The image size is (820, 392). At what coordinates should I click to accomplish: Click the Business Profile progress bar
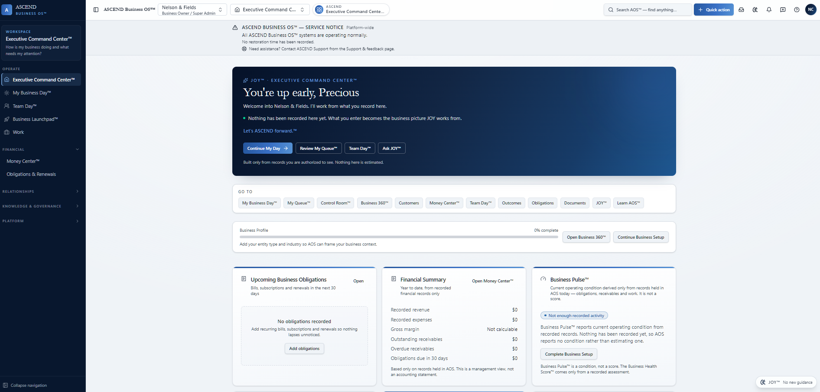point(399,237)
